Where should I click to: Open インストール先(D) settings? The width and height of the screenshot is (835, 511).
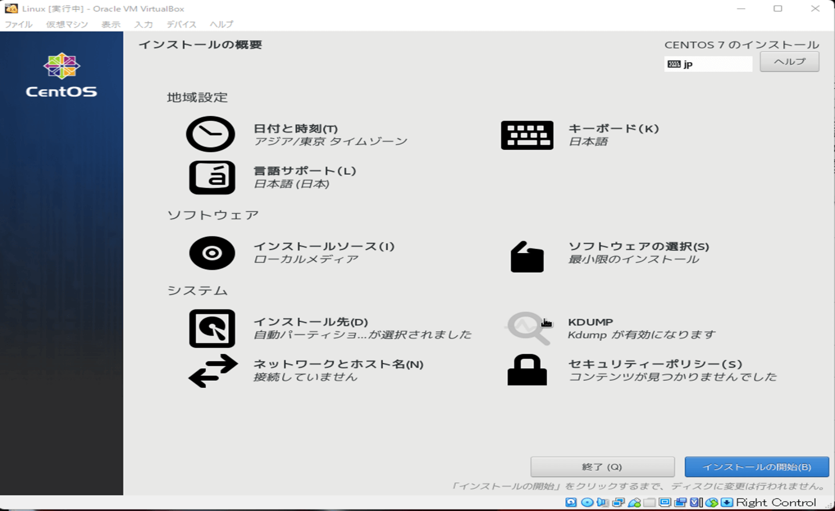click(x=311, y=322)
